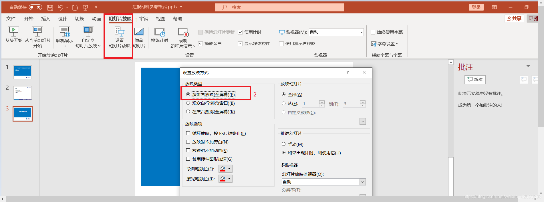Viewport: 544px width, 202px height.
Task: Click the Undo arrow icon
Action: pyautogui.click(x=60, y=7)
